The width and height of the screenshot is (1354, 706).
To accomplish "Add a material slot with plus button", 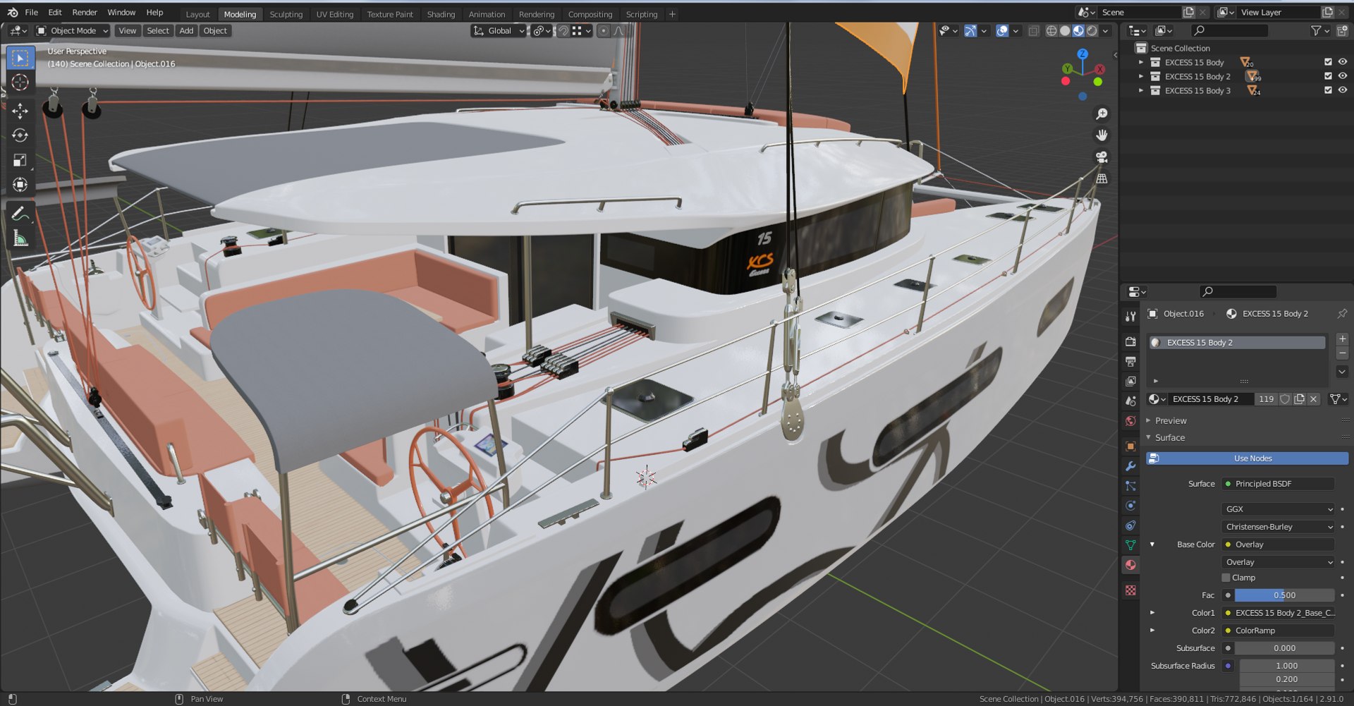I will 1342,339.
